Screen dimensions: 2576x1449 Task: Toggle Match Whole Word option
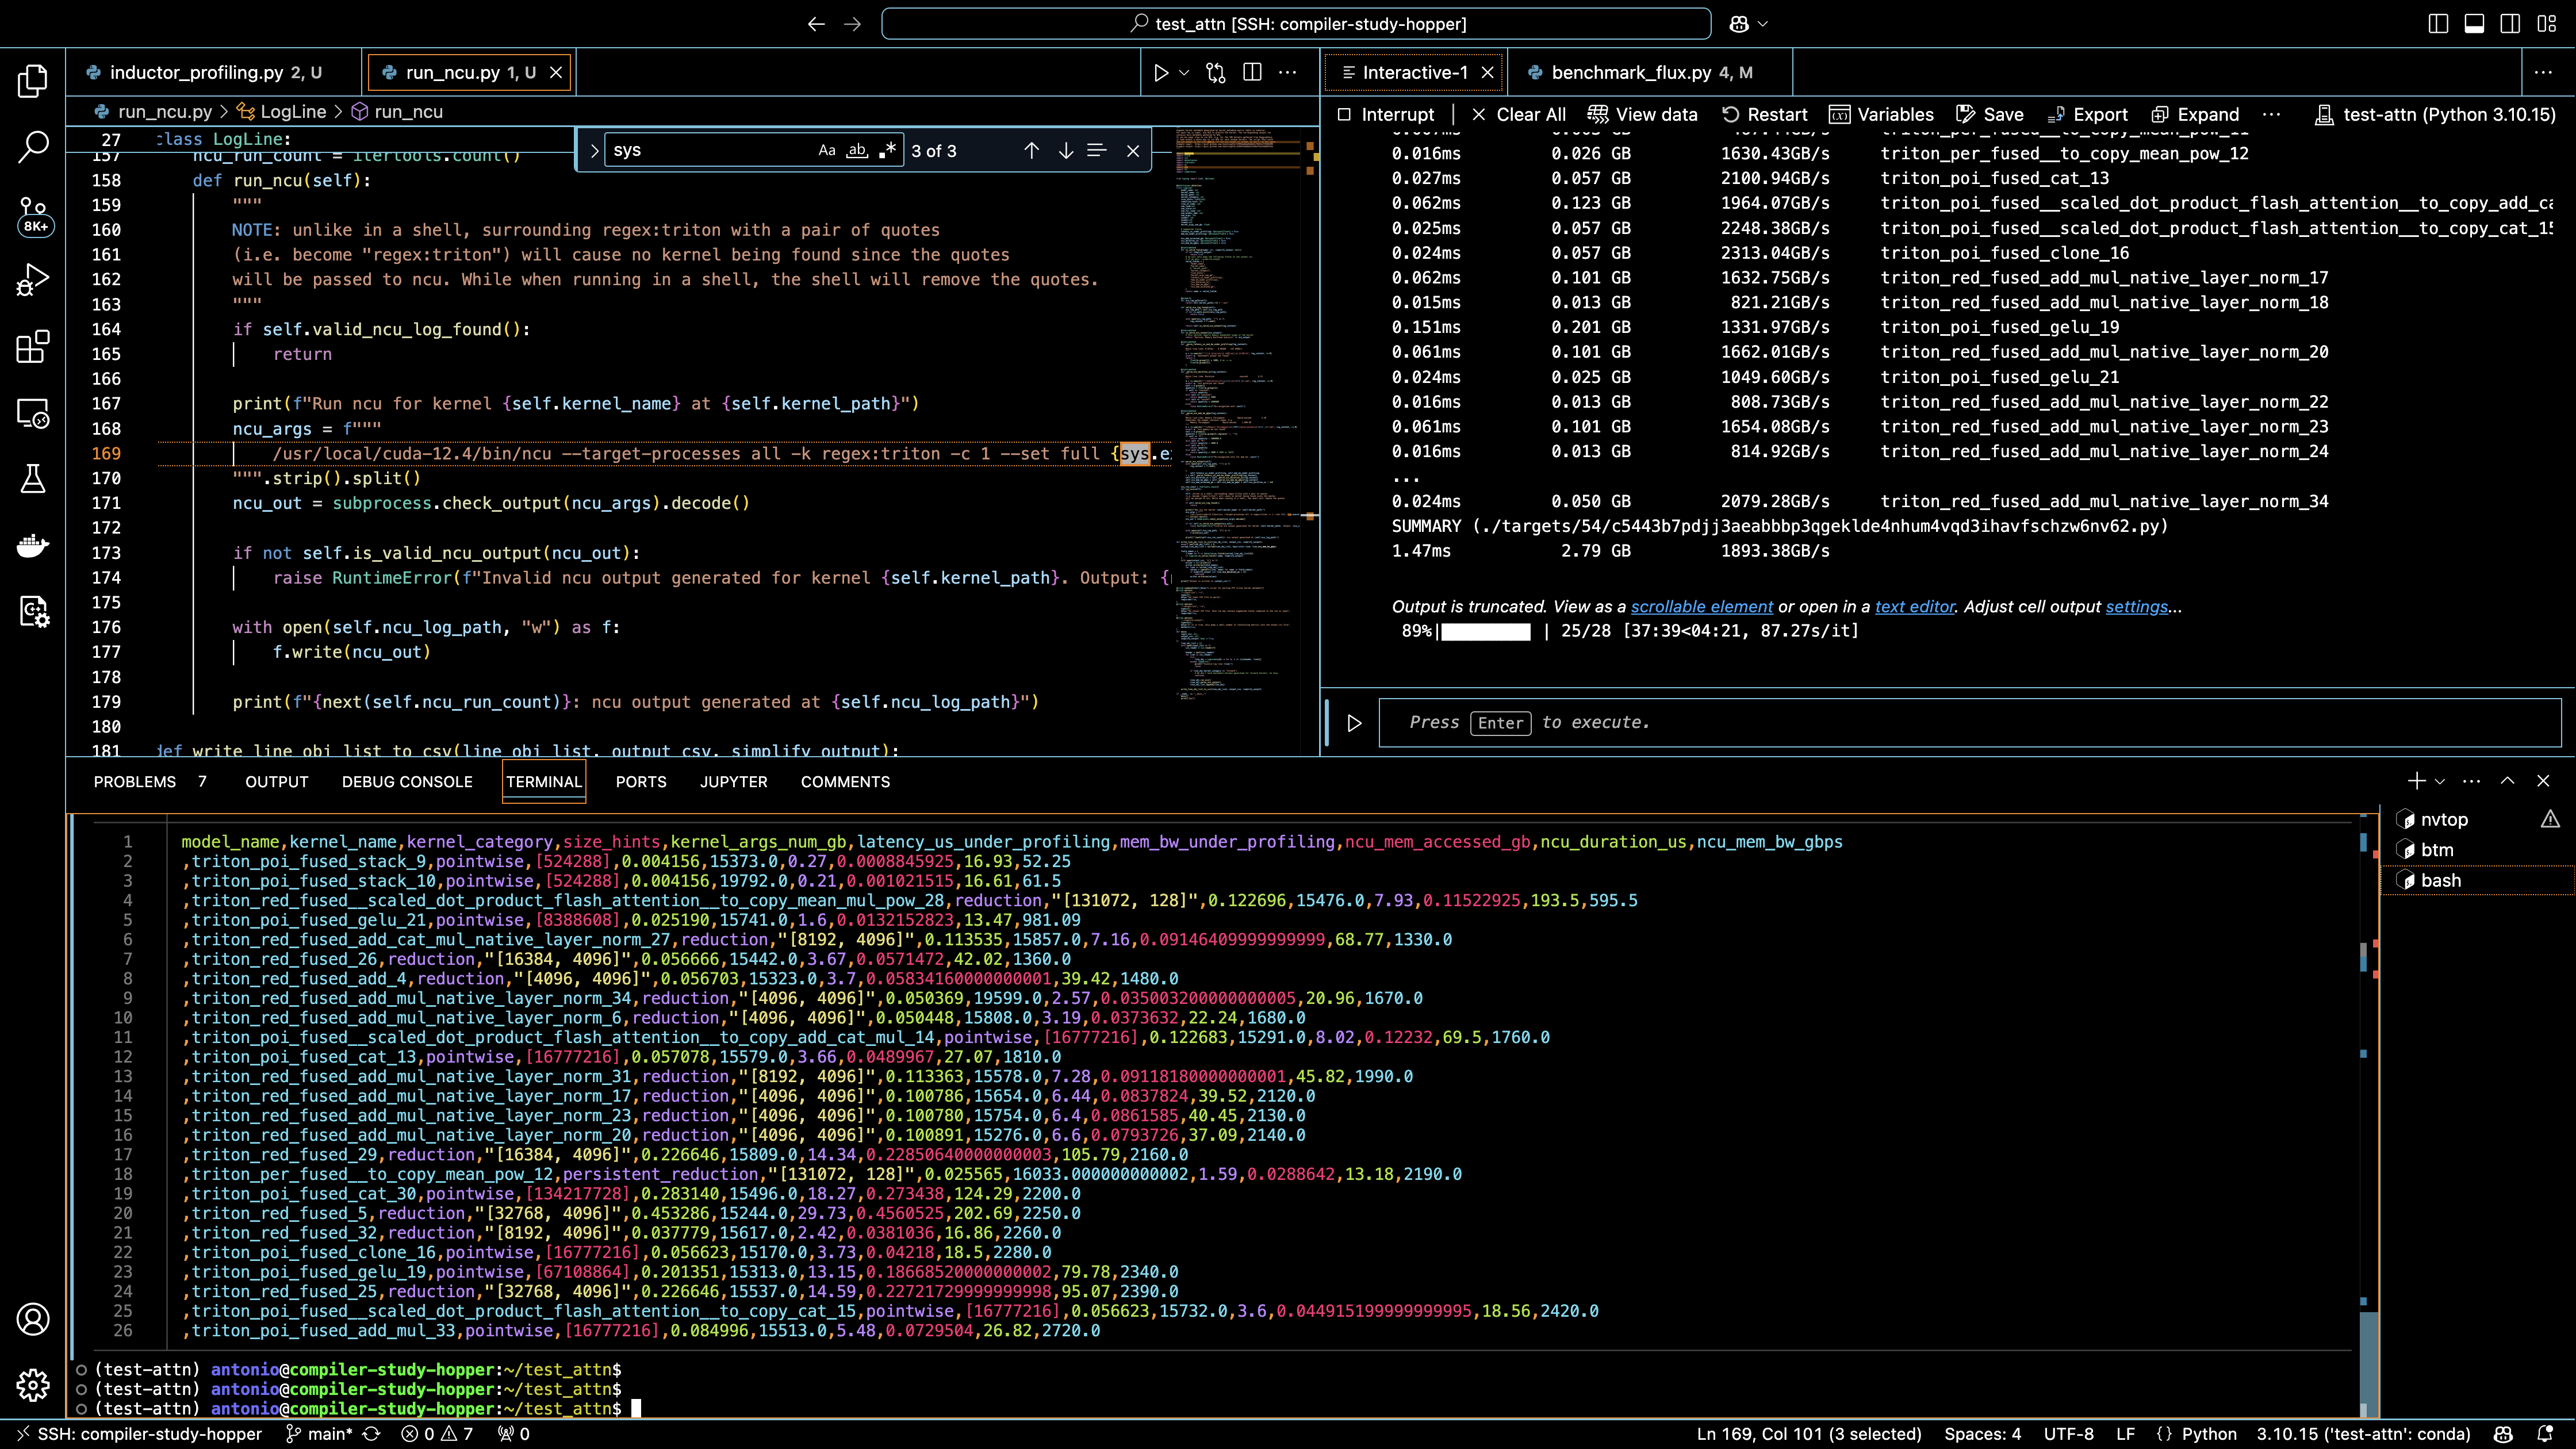(857, 151)
